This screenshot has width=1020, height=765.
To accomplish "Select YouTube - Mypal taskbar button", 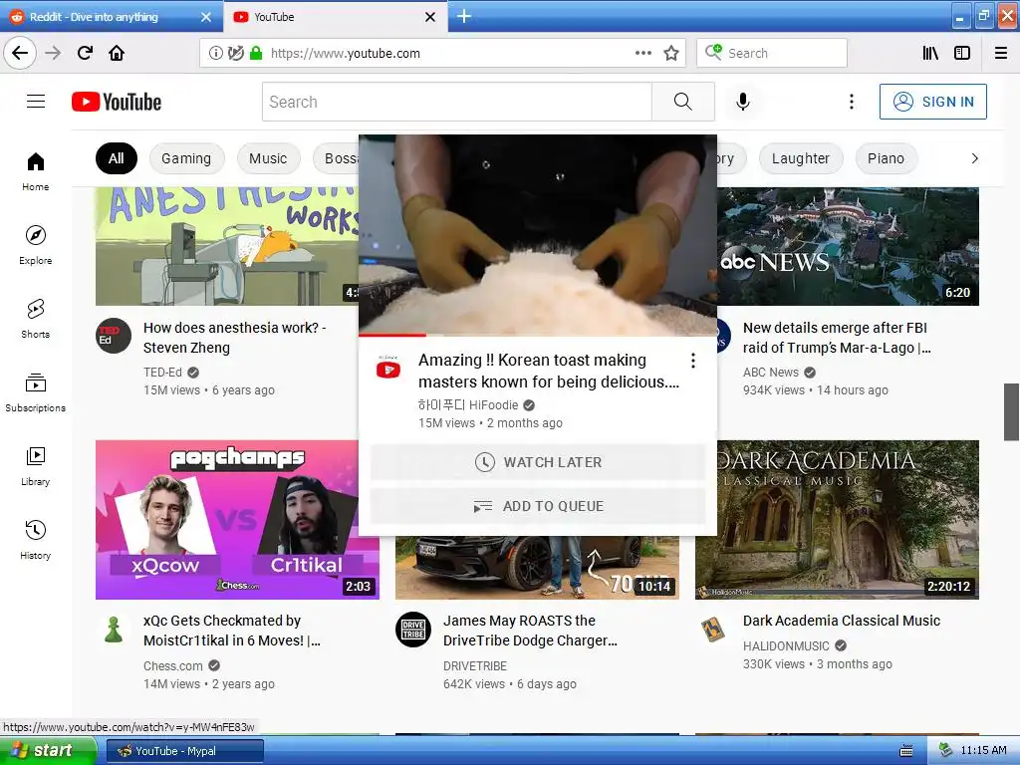I will coord(184,751).
